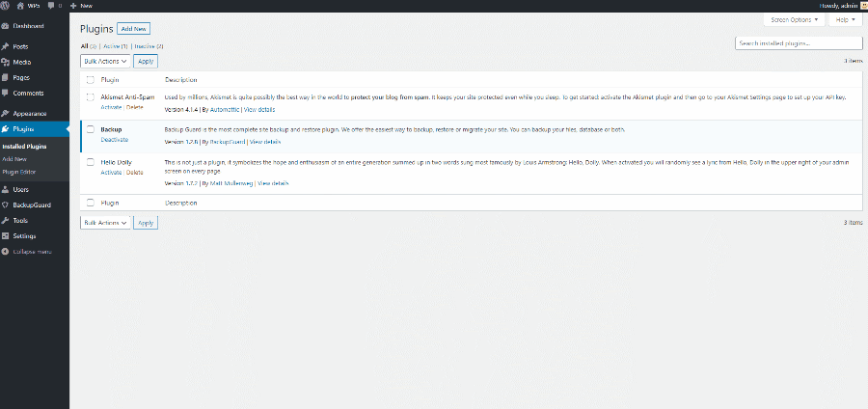Click the Users icon in sidebar

click(5, 189)
